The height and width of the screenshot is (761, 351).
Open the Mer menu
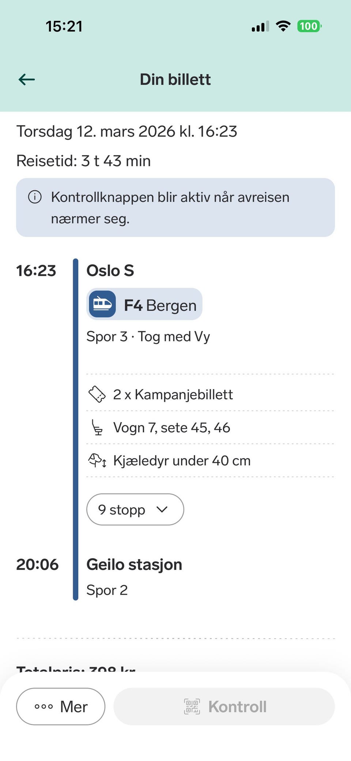pos(61,707)
